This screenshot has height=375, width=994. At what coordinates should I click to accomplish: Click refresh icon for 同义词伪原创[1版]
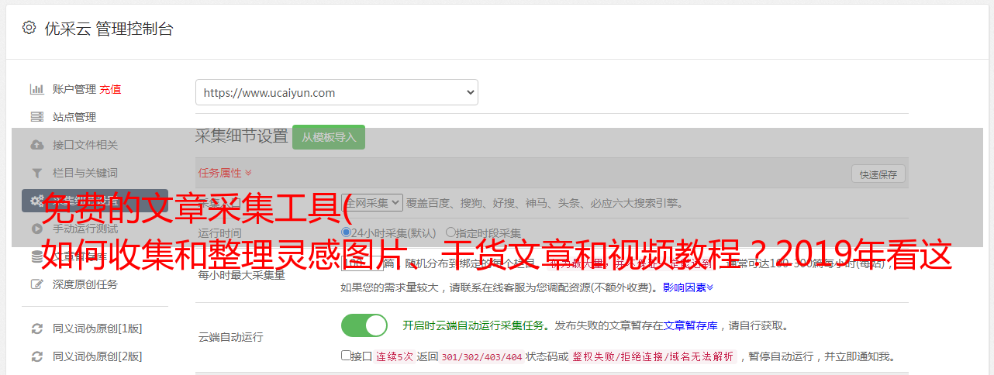tap(36, 329)
